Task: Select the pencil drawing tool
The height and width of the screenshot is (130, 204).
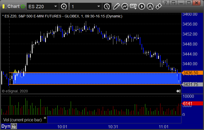Action: tap(116, 6)
